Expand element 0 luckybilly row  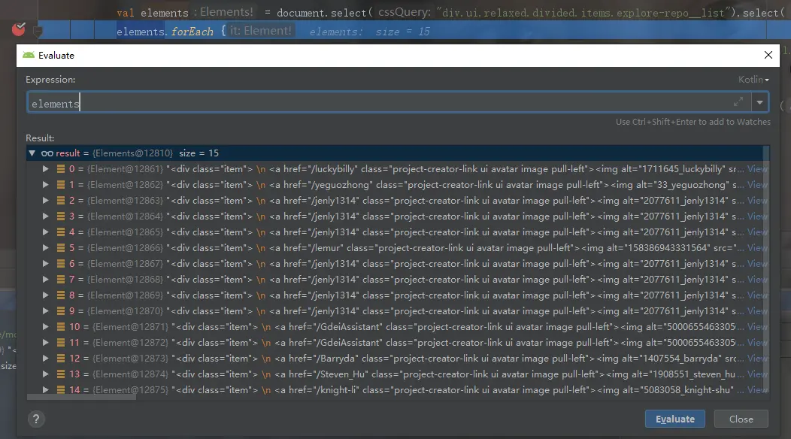pyautogui.click(x=45, y=169)
